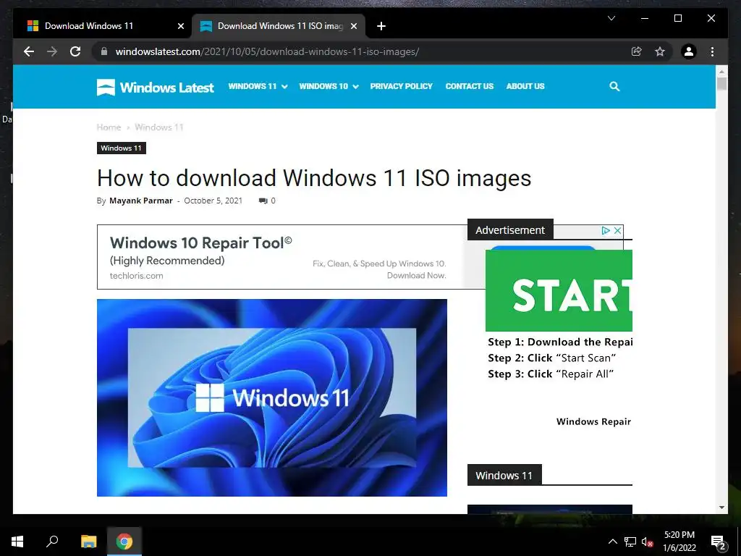Open the ABOUT US page
Image resolution: width=741 pixels, height=556 pixels.
click(525, 86)
